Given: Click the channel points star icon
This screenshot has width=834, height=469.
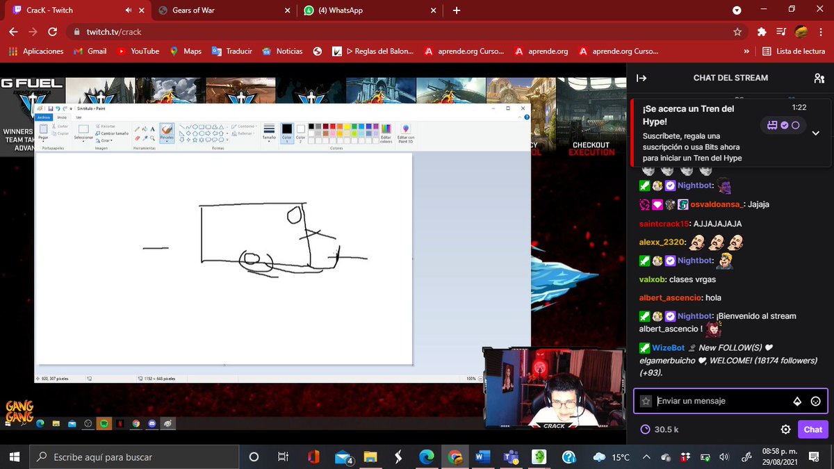Looking at the screenshot, I should pos(646,401).
